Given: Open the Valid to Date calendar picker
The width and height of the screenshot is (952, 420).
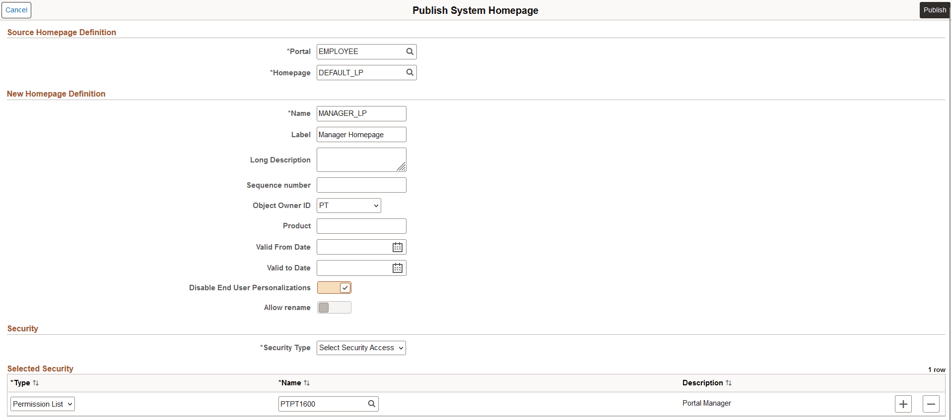Looking at the screenshot, I should (398, 268).
